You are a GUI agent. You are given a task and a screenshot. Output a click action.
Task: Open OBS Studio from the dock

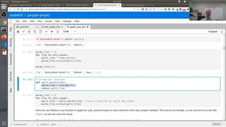[x=4, y=14]
